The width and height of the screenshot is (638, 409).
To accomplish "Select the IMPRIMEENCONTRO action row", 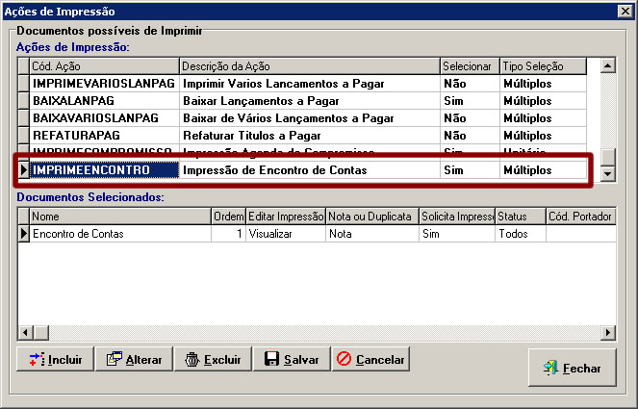I will coord(103,170).
